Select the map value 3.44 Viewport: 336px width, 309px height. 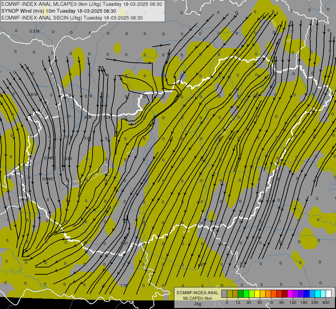click(88, 138)
